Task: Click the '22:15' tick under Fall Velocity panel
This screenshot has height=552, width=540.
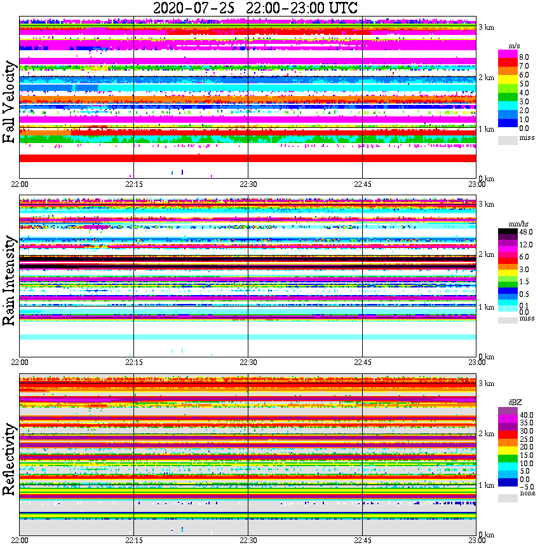Action: point(134,184)
